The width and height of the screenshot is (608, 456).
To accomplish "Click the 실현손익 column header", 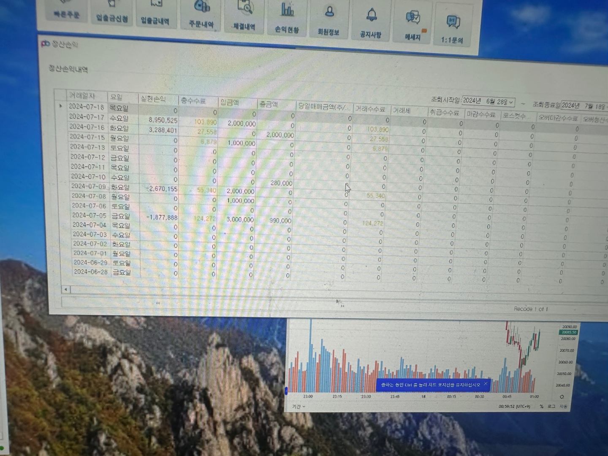I will [x=153, y=99].
